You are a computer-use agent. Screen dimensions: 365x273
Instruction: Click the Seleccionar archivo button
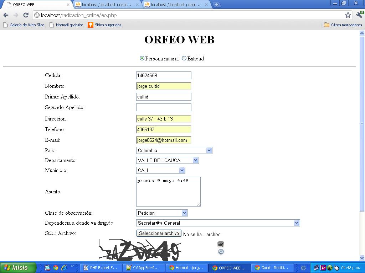159,234
